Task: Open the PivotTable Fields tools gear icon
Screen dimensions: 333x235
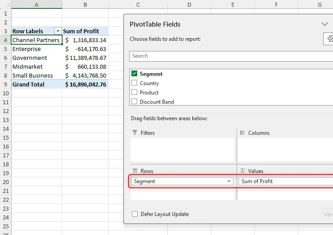Action: tap(329, 39)
